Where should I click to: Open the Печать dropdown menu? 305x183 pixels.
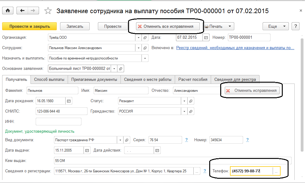(x=229, y=26)
